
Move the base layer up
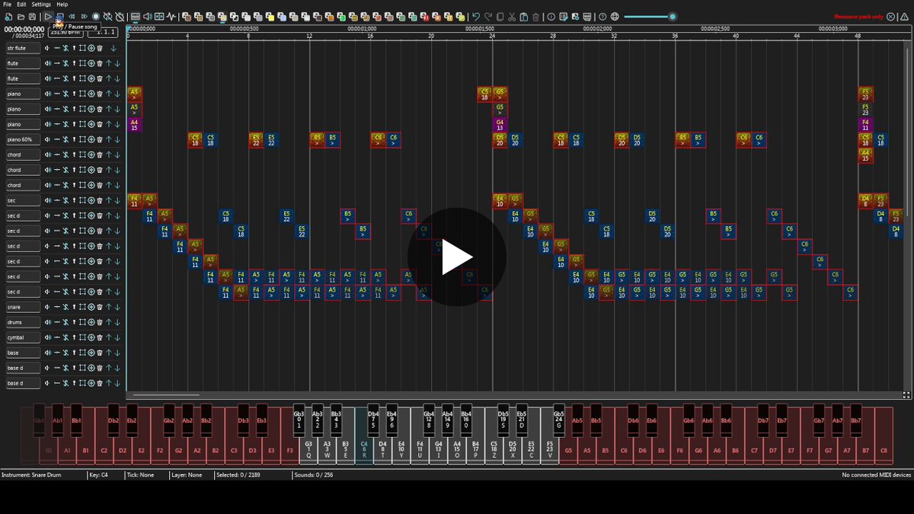pyautogui.click(x=109, y=353)
